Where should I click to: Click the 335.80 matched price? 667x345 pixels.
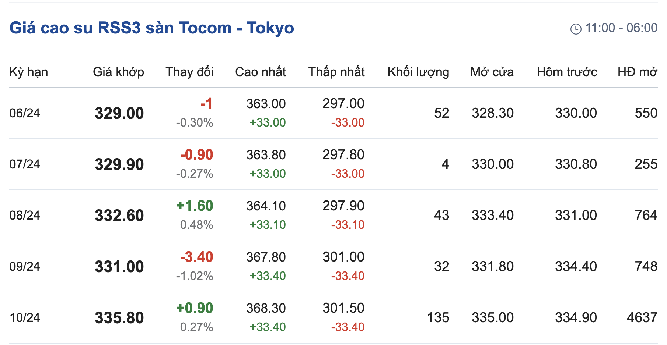[119, 318]
